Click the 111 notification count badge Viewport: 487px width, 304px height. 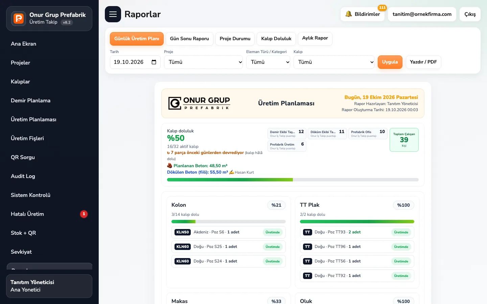[382, 7]
